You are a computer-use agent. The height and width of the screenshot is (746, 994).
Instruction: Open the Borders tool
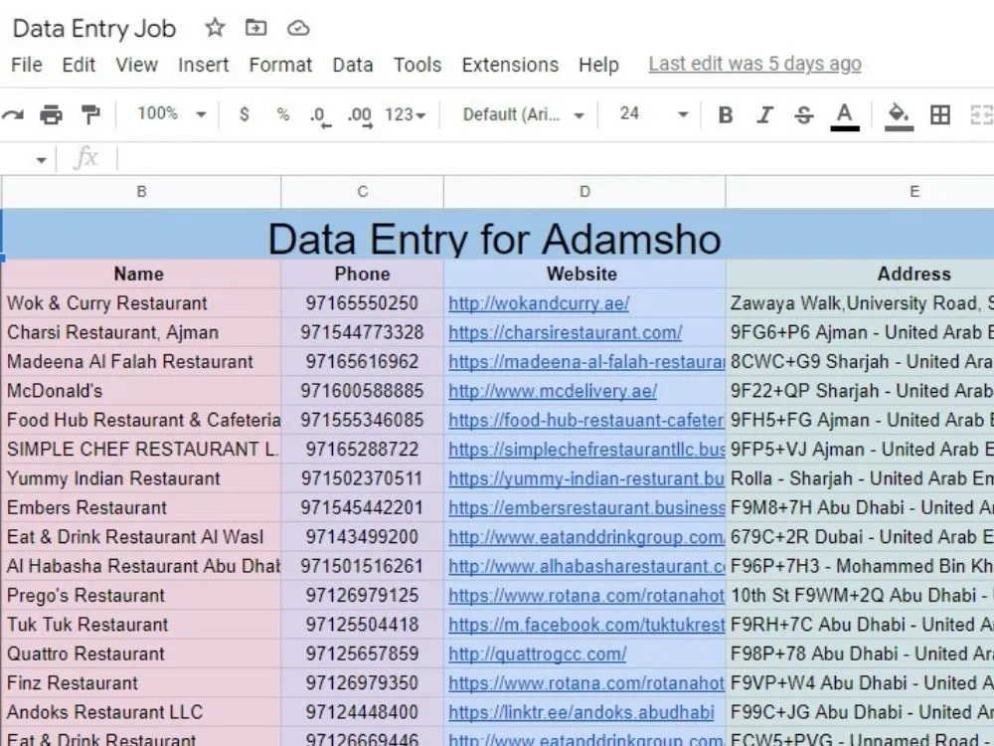point(940,114)
